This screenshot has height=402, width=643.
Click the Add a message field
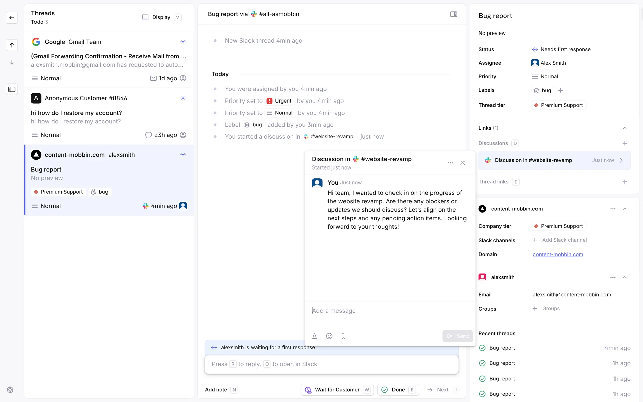pos(388,311)
